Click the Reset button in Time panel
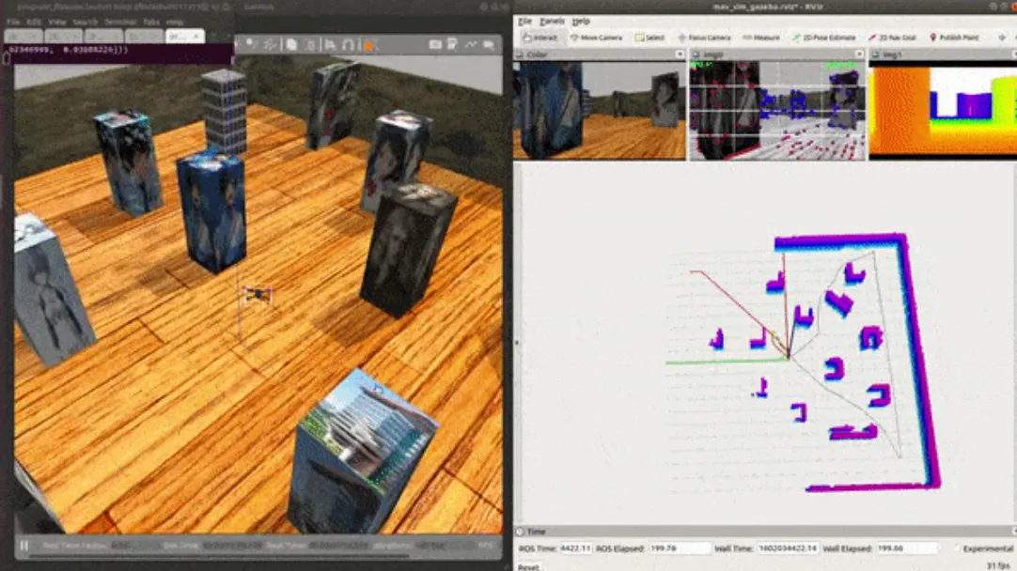 (528, 567)
